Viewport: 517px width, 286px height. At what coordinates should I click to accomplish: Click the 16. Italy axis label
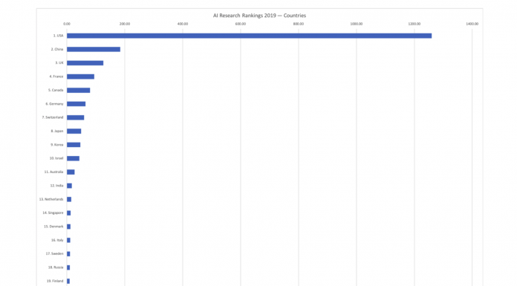point(57,240)
